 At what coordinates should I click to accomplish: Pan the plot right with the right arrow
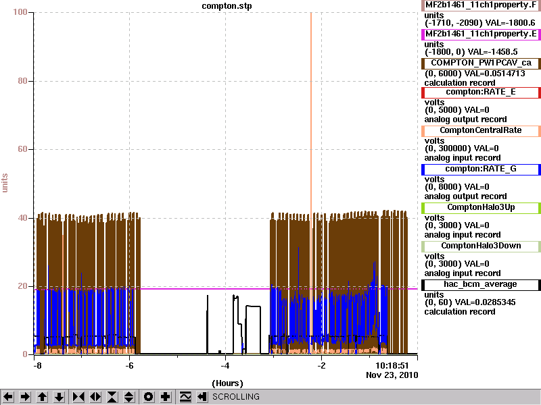25,397
